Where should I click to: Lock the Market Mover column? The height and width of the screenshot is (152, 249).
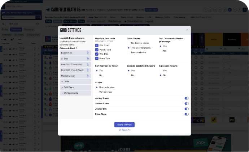point(88,76)
